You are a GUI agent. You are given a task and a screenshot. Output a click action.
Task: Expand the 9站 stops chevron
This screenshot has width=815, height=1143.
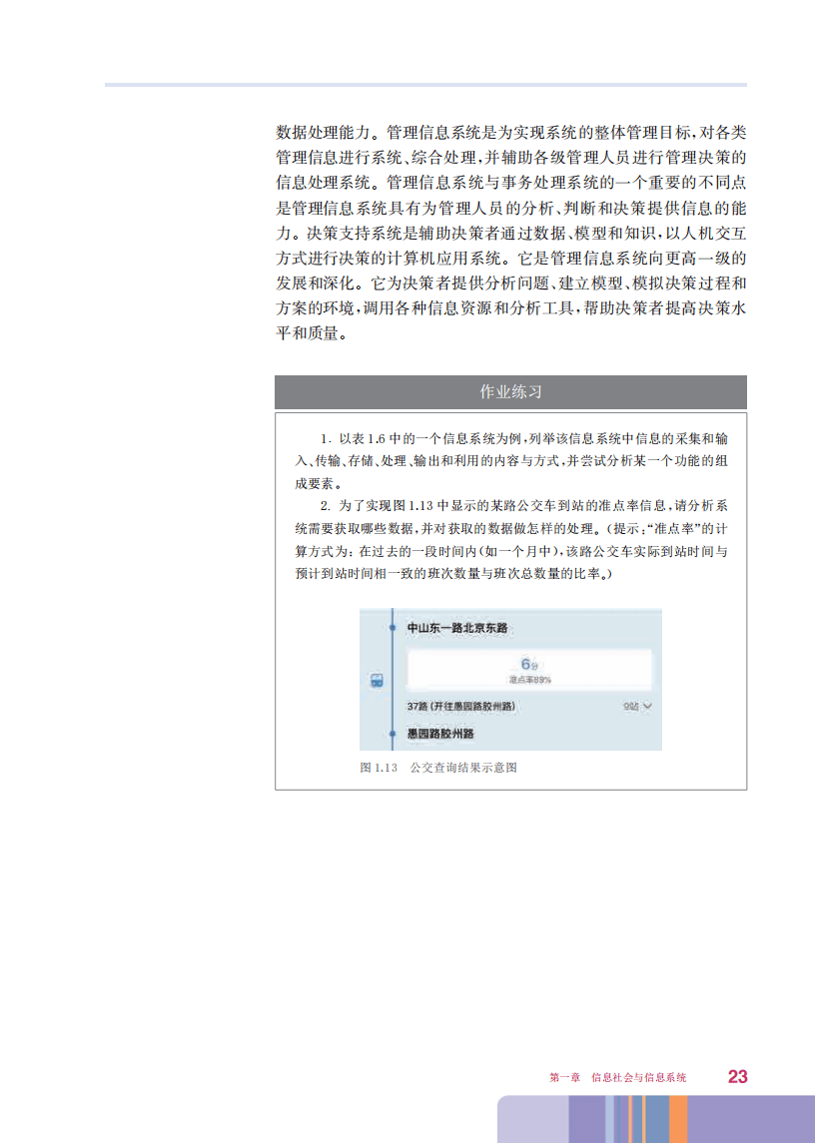click(647, 707)
